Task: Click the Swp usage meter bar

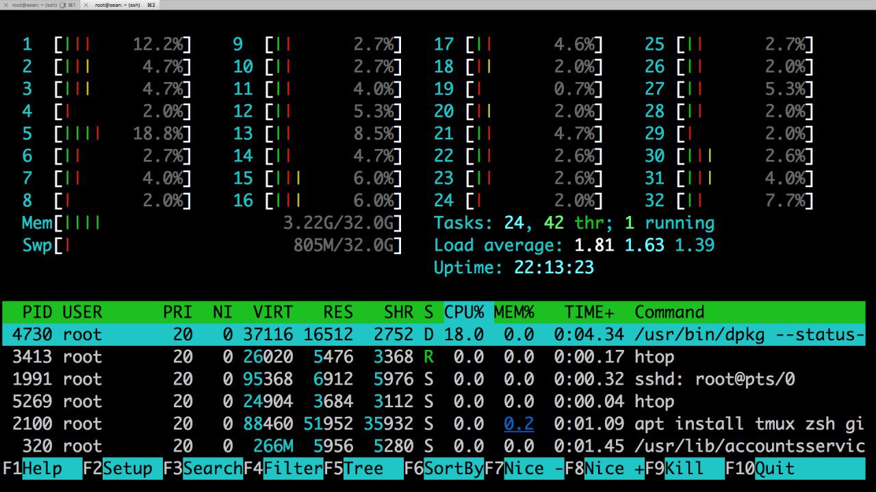Action: click(212, 245)
